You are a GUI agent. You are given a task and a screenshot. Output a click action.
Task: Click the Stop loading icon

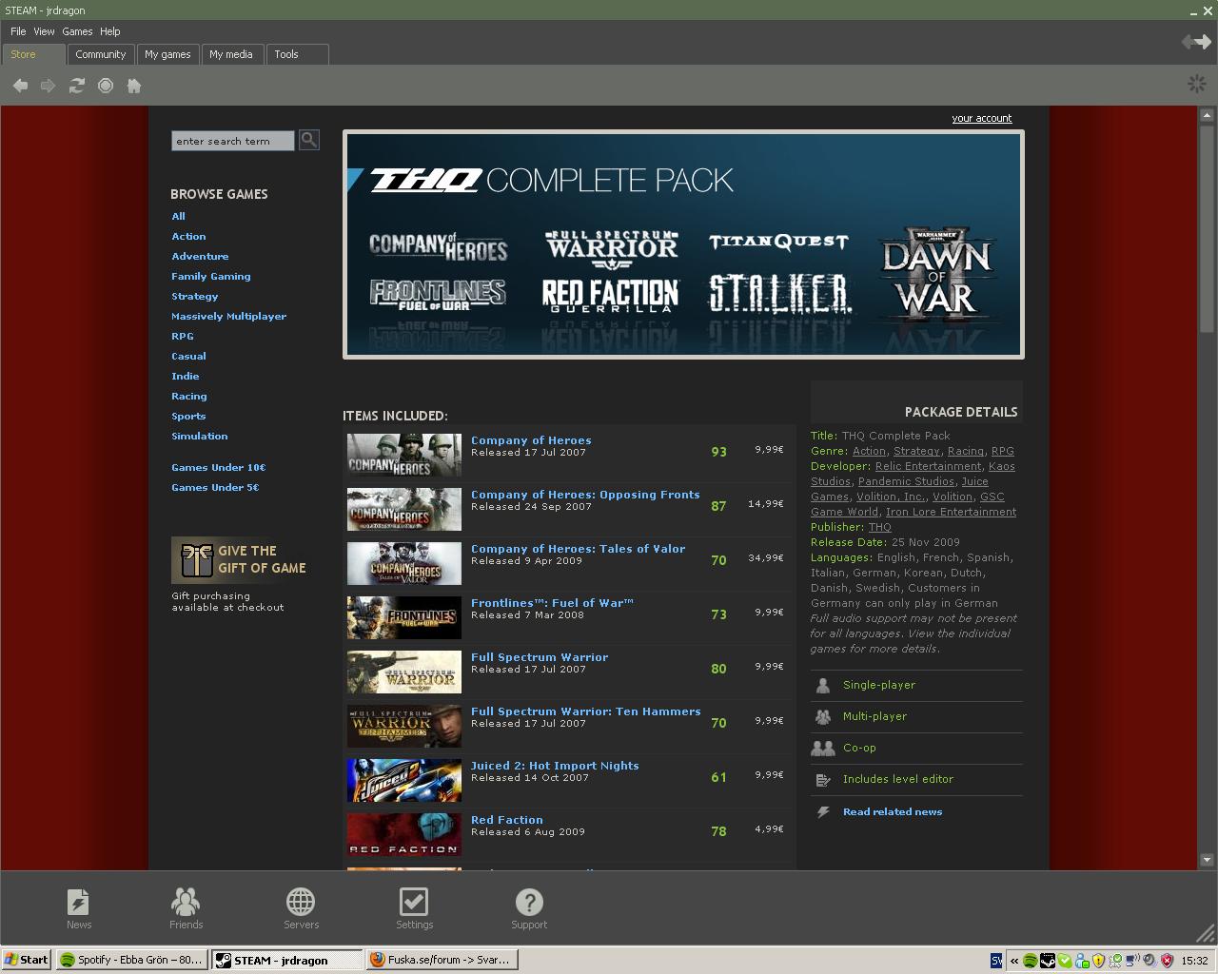[106, 86]
